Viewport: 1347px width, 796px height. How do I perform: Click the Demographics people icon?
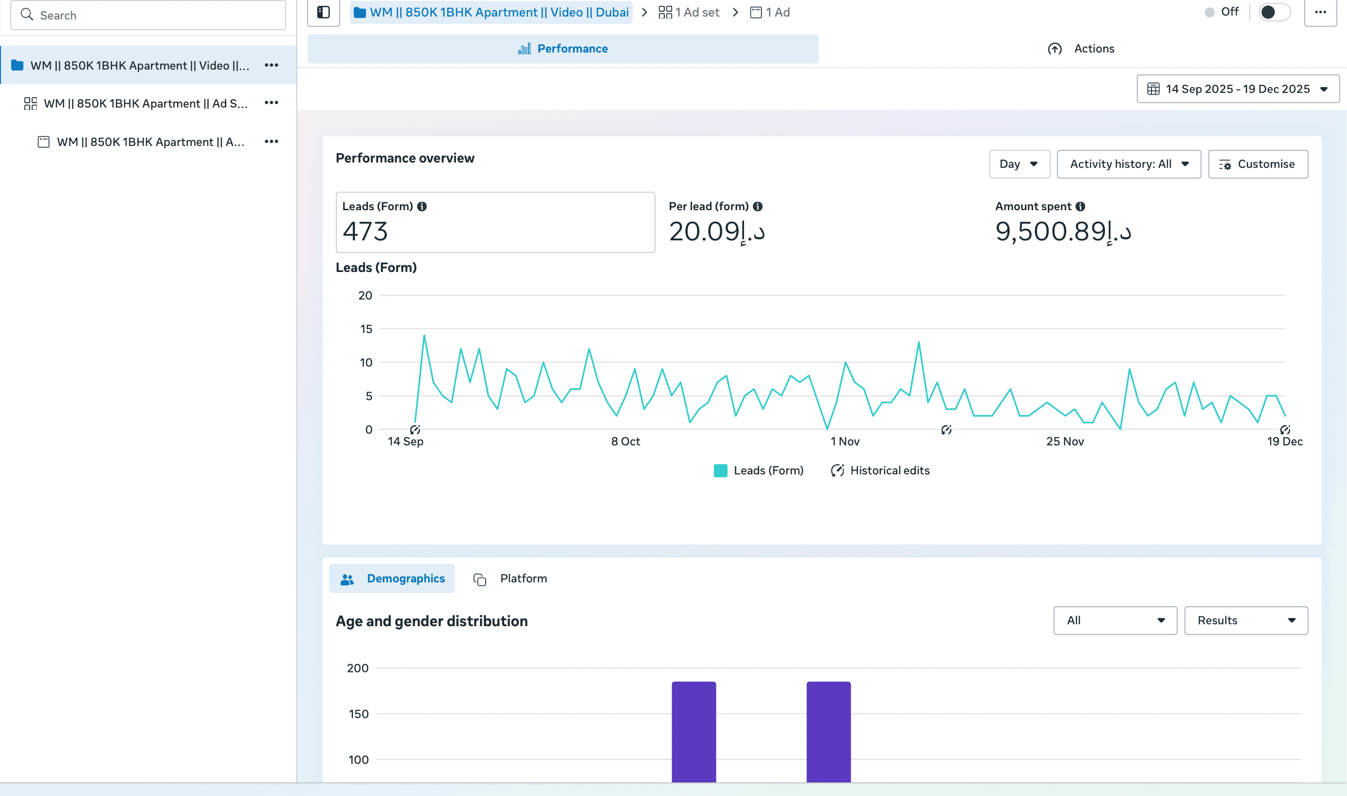coord(347,579)
